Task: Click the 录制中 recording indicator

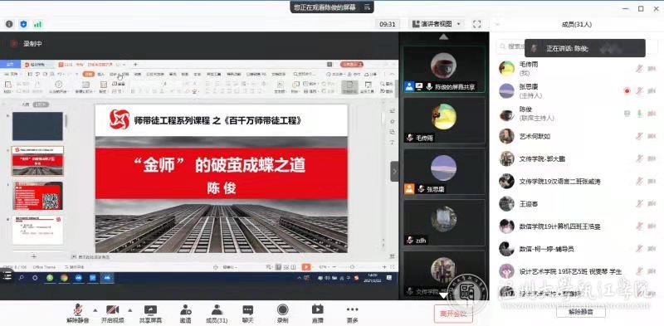Action: click(27, 44)
